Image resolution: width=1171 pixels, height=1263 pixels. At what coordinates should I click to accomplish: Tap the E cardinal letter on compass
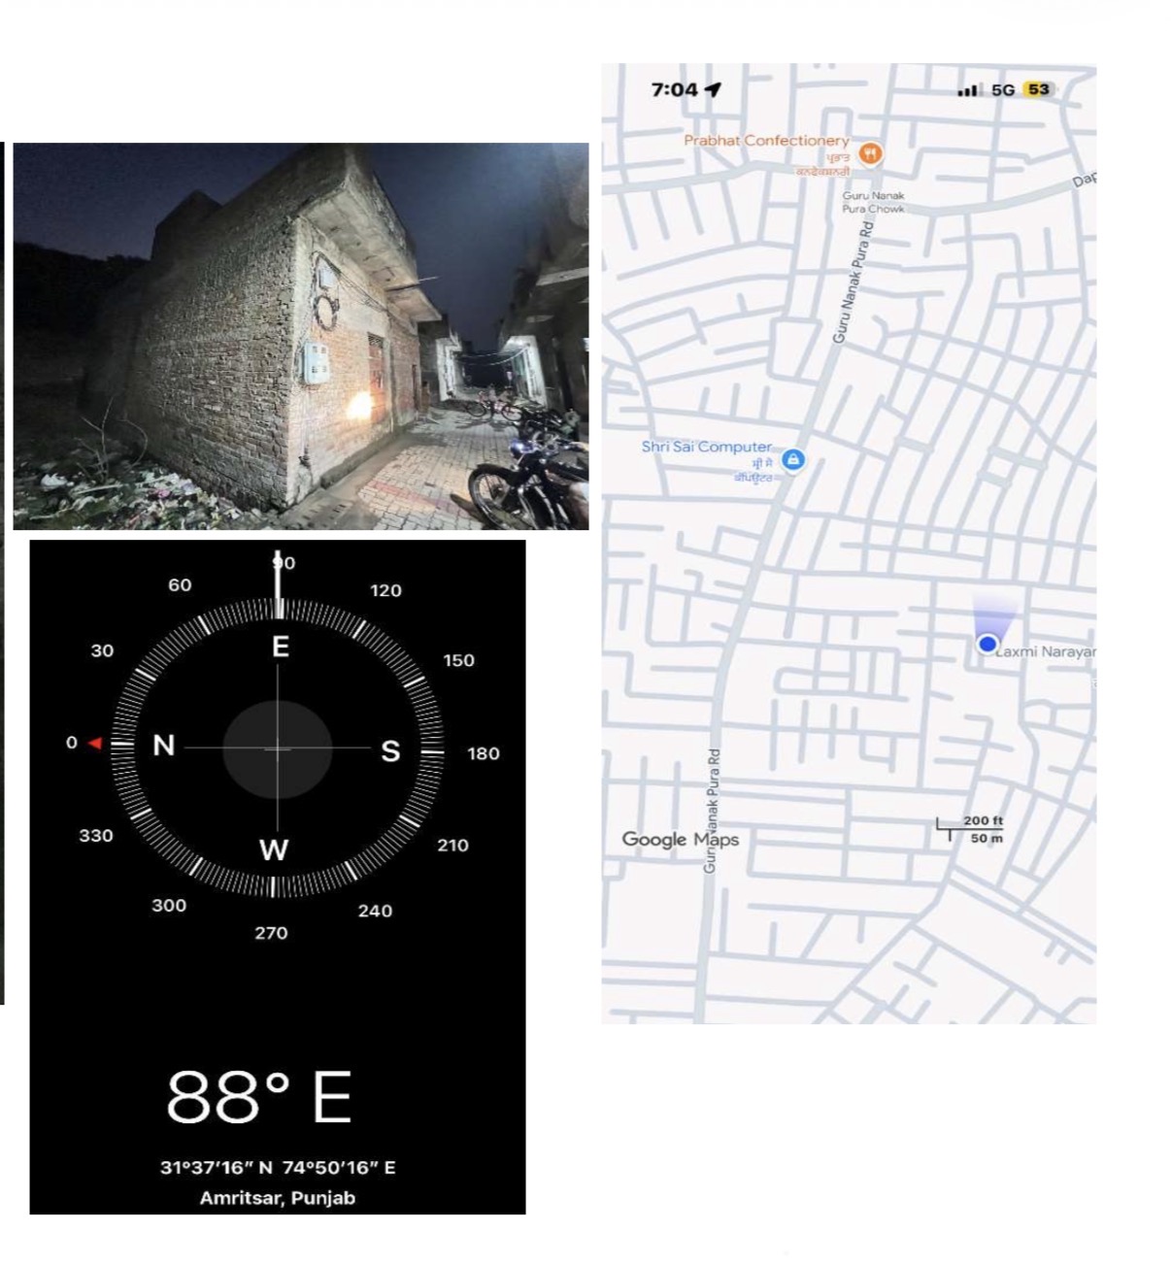point(281,647)
